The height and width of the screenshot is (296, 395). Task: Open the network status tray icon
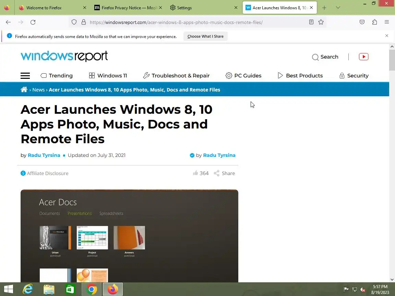coord(355,289)
